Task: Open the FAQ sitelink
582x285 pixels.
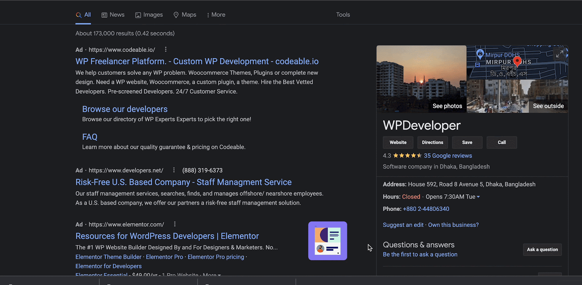Action: click(x=90, y=137)
